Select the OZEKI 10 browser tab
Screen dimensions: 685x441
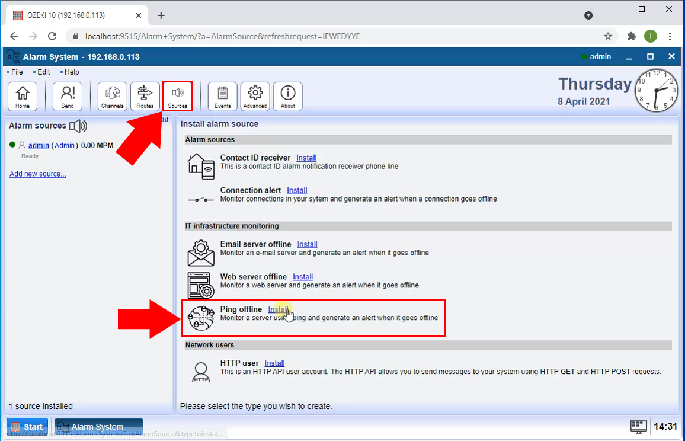click(x=76, y=15)
